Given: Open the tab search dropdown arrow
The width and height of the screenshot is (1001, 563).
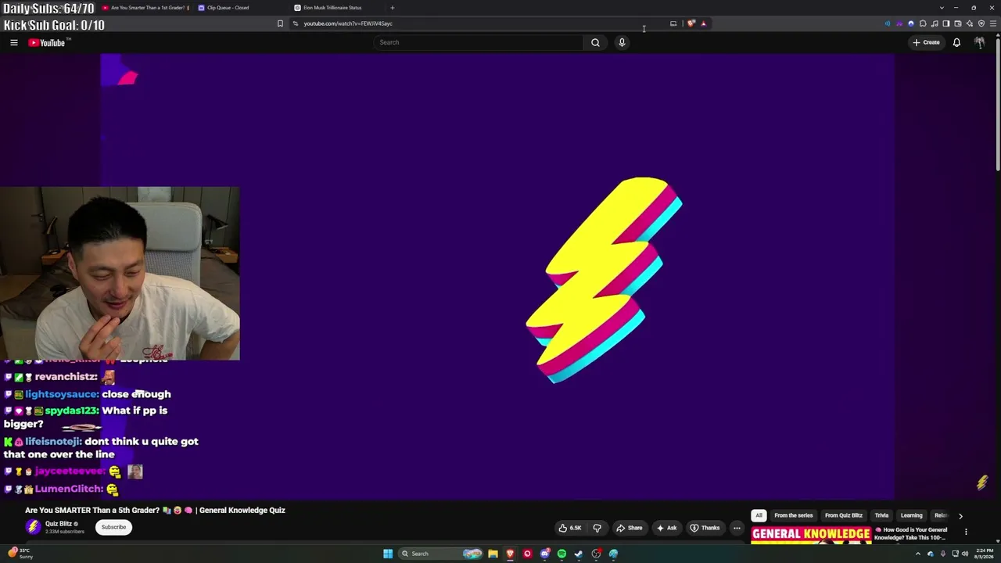Looking at the screenshot, I should (x=942, y=8).
